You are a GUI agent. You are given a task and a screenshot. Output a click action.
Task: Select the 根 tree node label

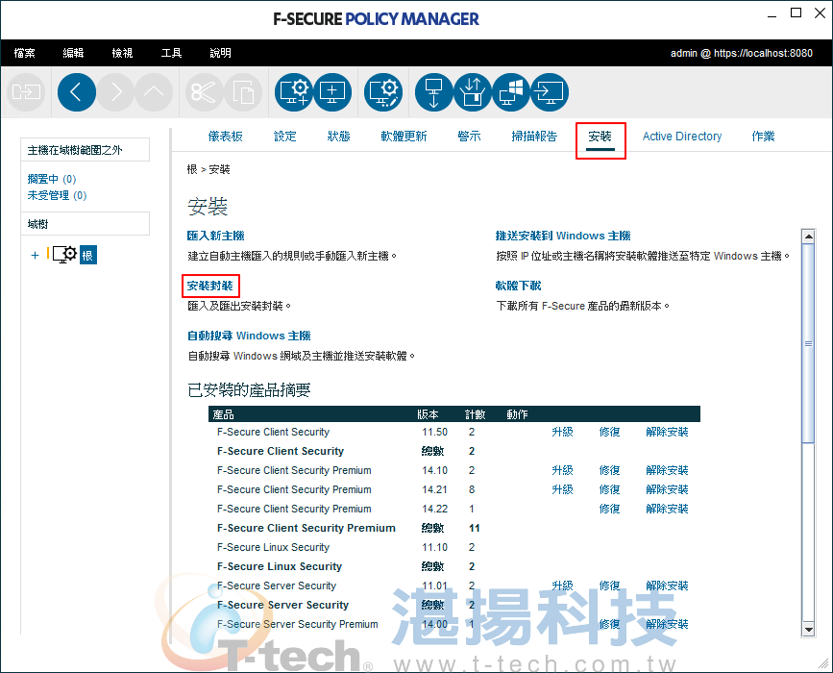pyautogui.click(x=88, y=255)
